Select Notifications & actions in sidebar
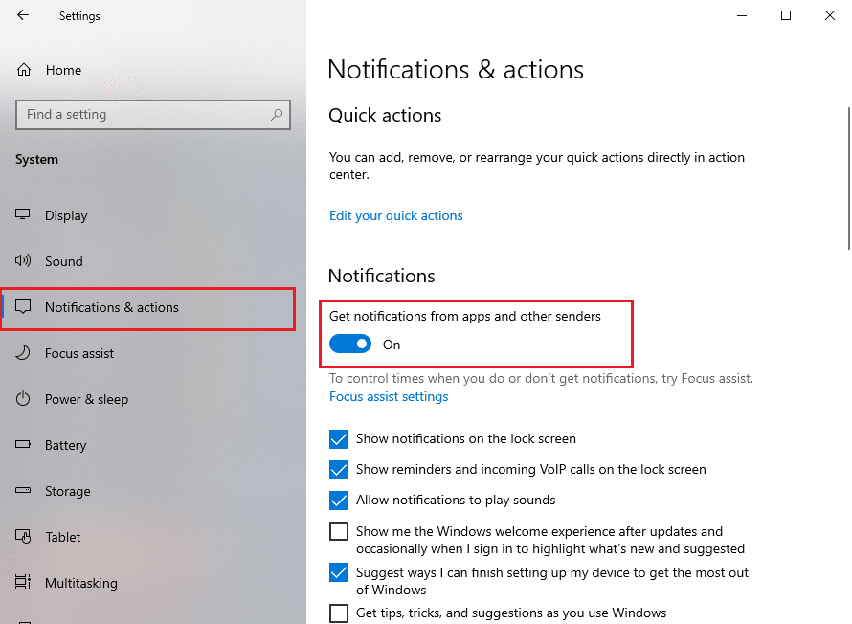Viewport: 852px width, 624px height. click(x=111, y=307)
